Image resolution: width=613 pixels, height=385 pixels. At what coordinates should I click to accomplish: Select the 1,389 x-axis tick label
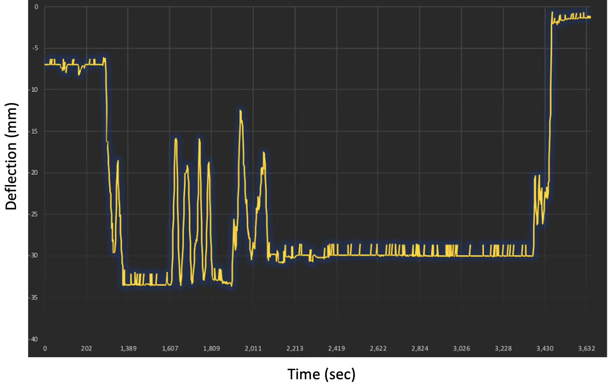tap(128, 348)
